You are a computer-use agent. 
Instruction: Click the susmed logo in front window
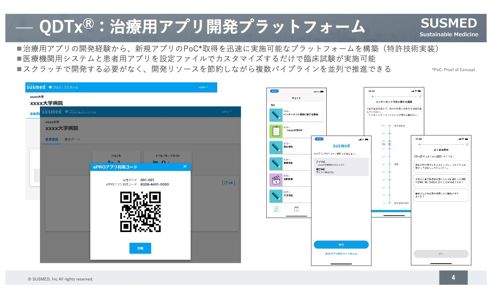click(52, 111)
